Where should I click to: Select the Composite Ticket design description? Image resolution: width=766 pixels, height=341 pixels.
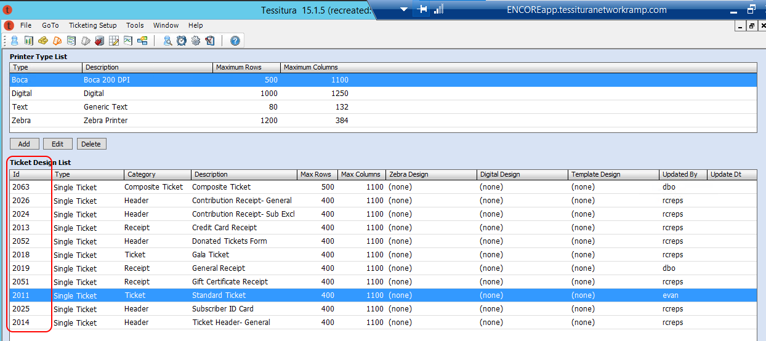click(221, 187)
